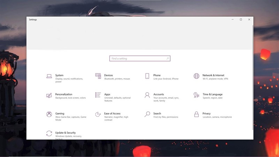This screenshot has height=157, width=279.
Task: Open the Ease of Access icon
Action: pos(98,114)
